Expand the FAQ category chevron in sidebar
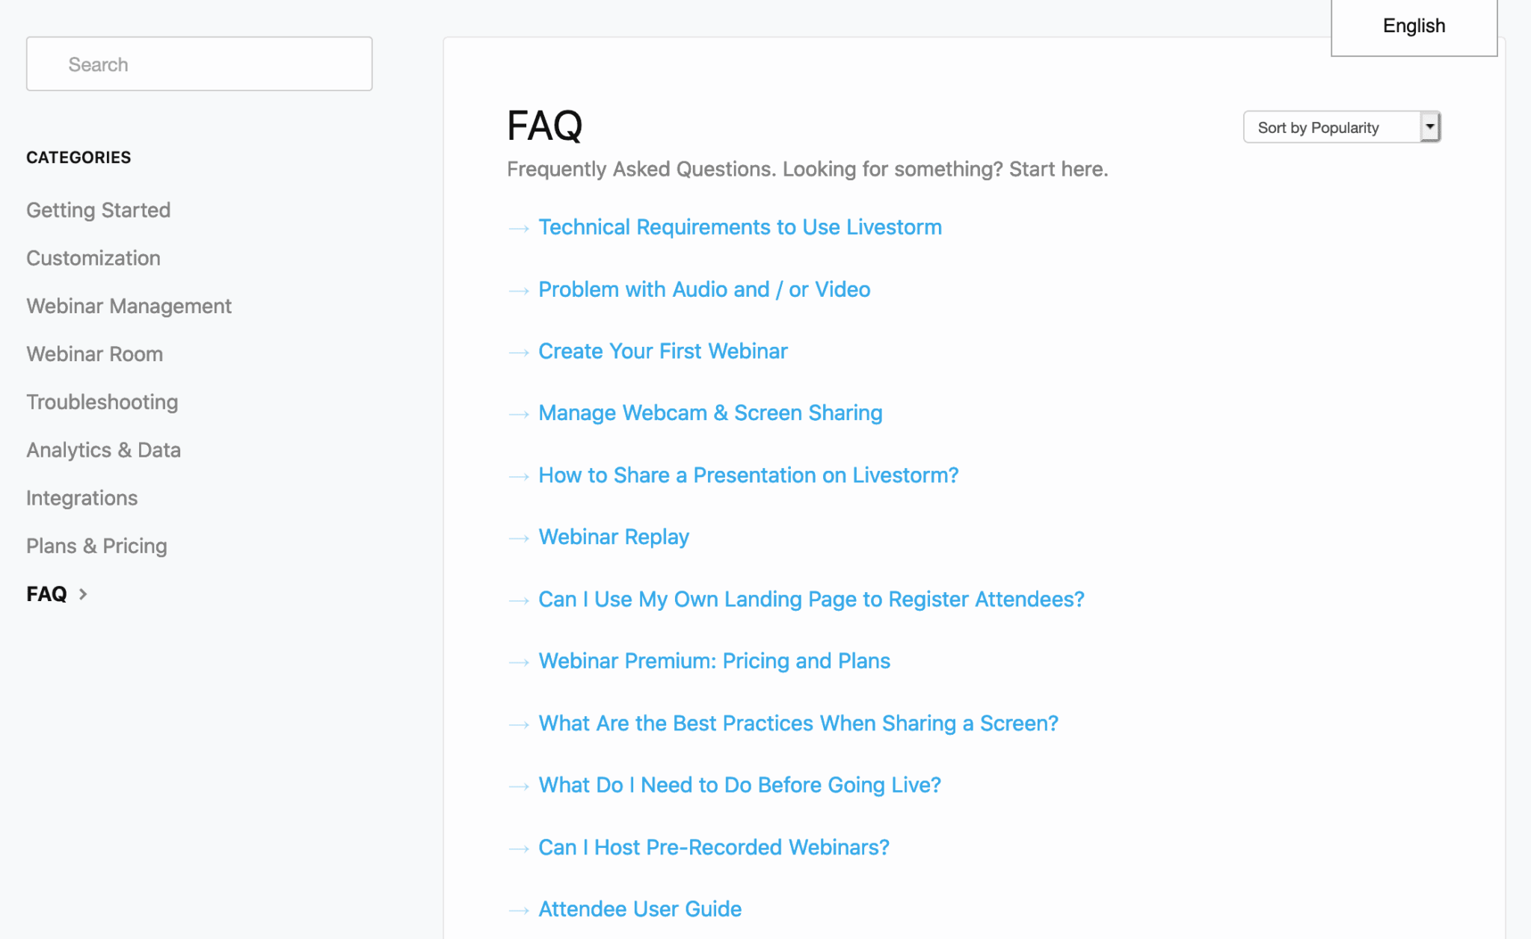Image resolution: width=1531 pixels, height=939 pixels. point(83,594)
